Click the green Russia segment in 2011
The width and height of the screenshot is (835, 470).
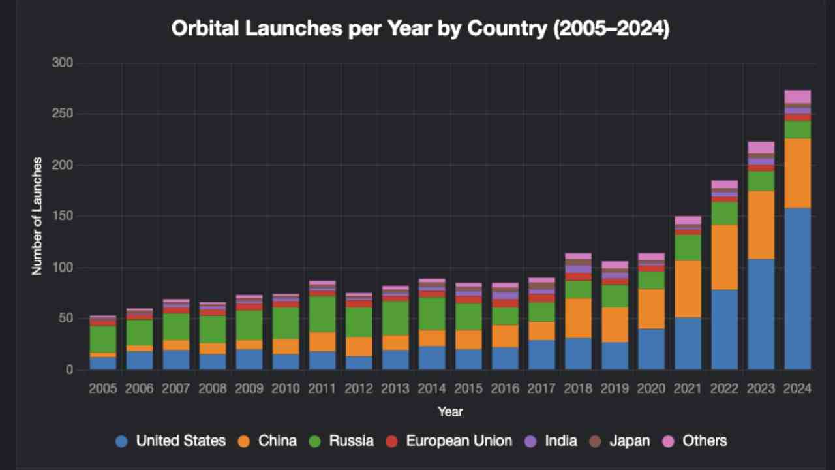pyautogui.click(x=322, y=314)
